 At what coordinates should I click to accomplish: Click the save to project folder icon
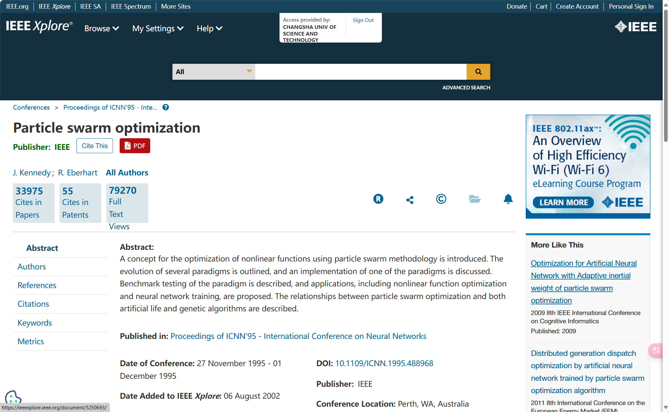pyautogui.click(x=475, y=199)
